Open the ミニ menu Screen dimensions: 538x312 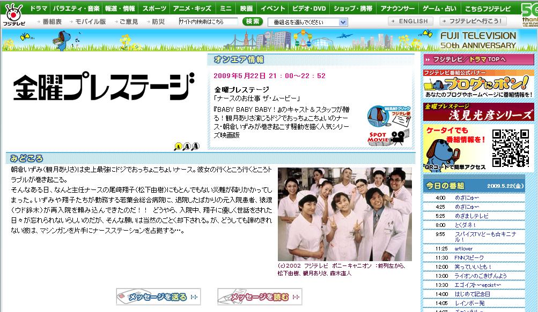(225, 8)
